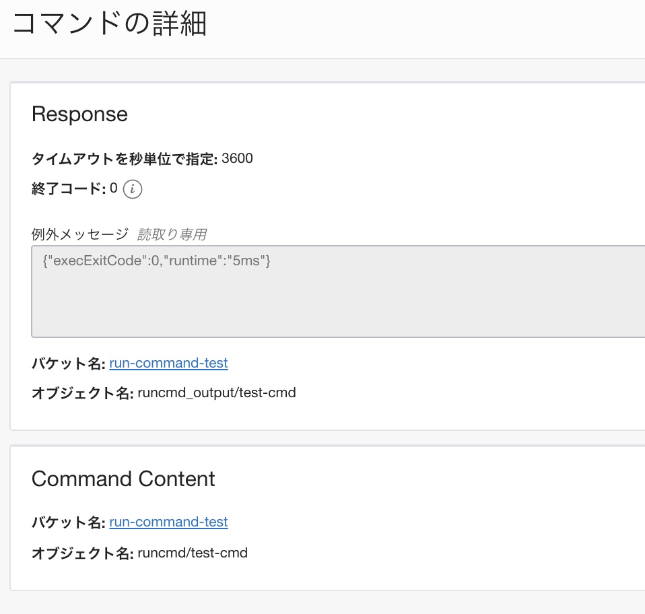Open the run-command-test bucket link under Command Content
This screenshot has height=614, width=645.
(x=168, y=522)
